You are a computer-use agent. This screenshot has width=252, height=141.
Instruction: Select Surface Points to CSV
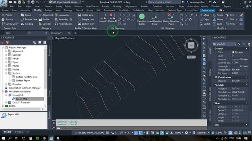pos(26,77)
